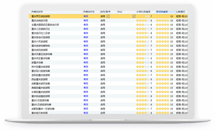Image resolution: width=215 pixels, height=131 pixels.
Task: Click 有效 status link for 重庆六天旅游团
Action: [86, 42]
